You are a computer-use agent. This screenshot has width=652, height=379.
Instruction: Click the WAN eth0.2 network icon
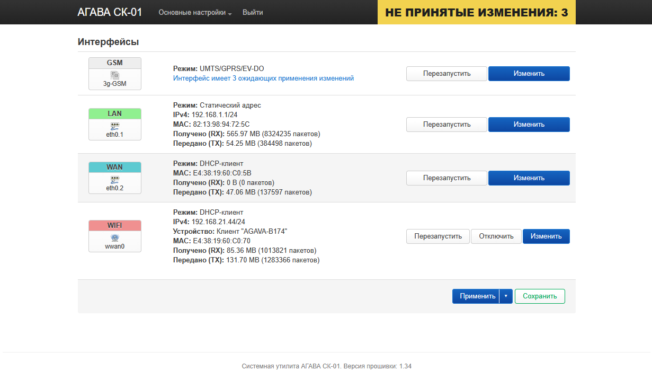click(115, 180)
